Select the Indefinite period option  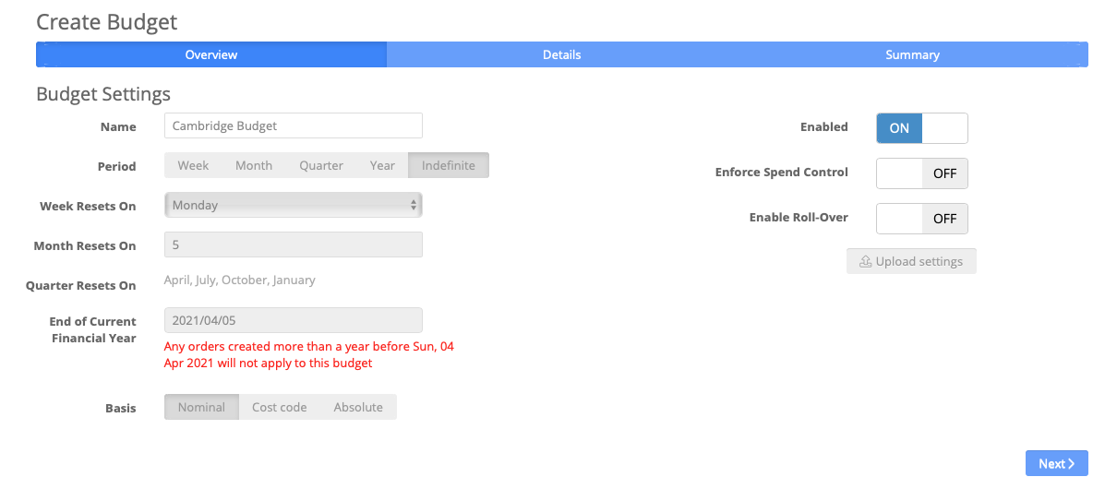[449, 165]
